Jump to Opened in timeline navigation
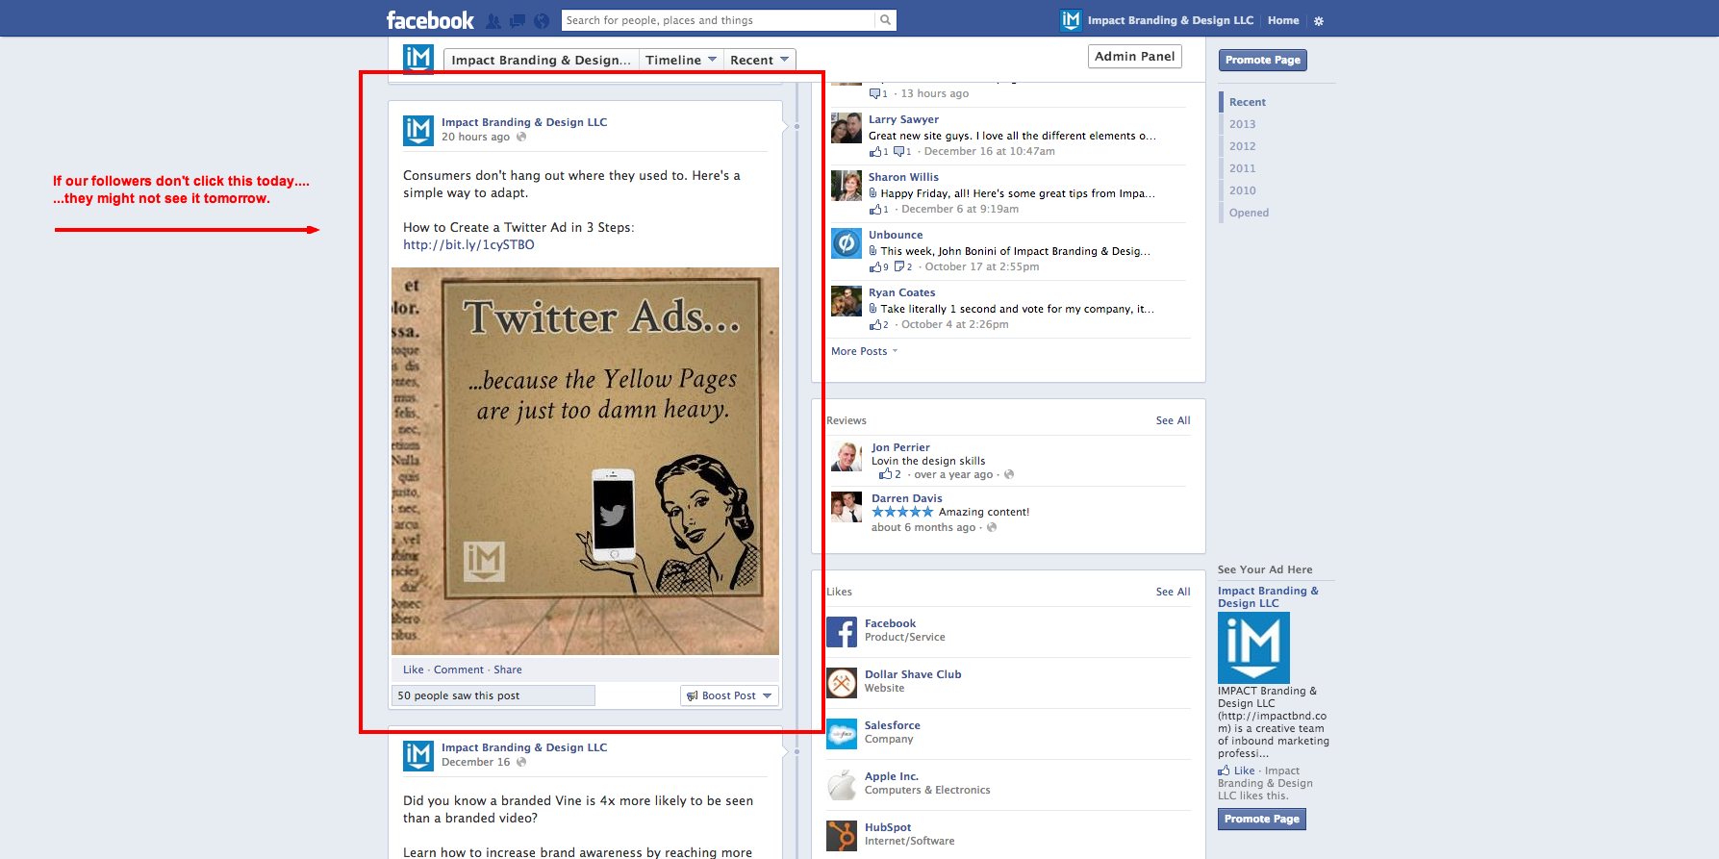This screenshot has width=1719, height=859. (x=1249, y=213)
